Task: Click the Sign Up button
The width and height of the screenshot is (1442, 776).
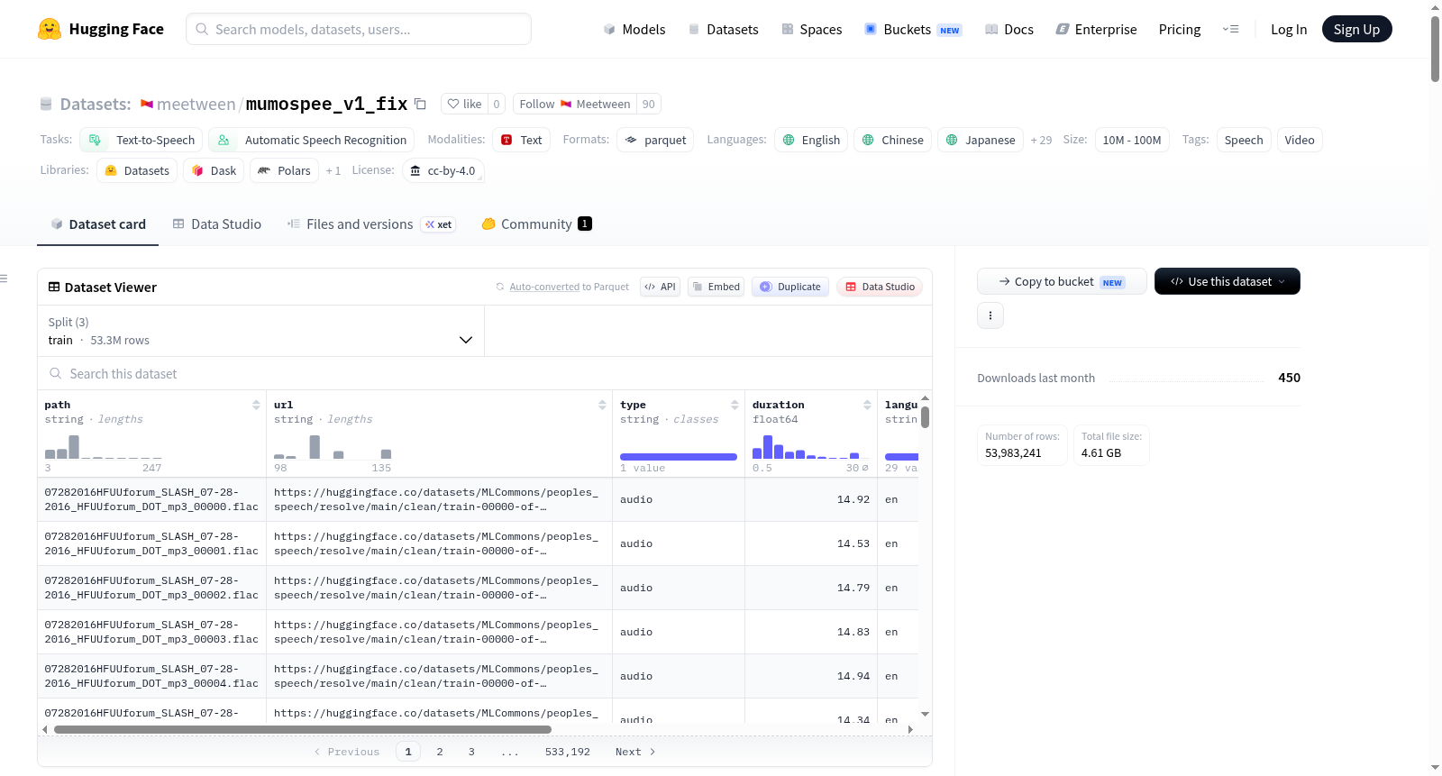Action: [x=1356, y=29]
